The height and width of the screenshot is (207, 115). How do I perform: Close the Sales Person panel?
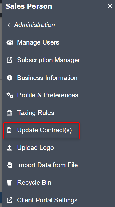coord(110,6)
